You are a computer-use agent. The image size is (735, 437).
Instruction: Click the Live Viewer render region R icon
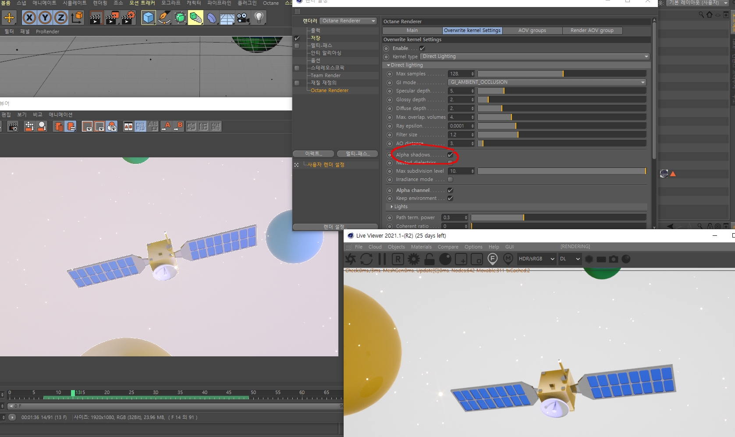click(398, 259)
